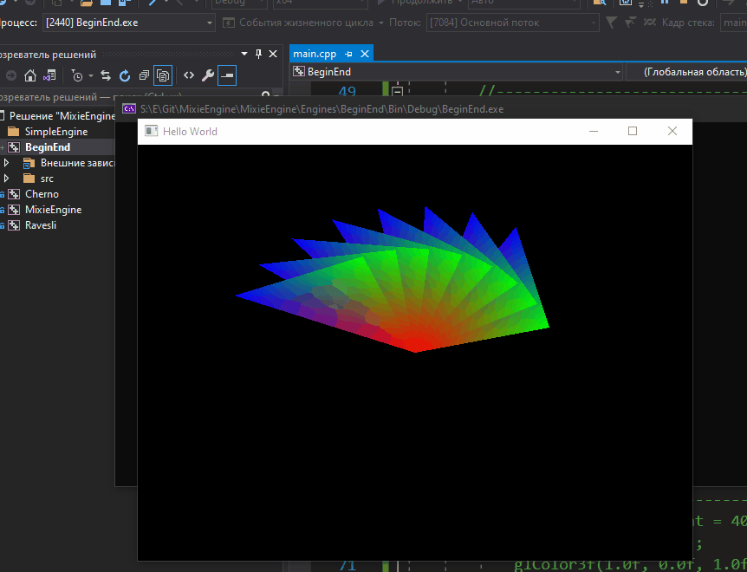The image size is (747, 572).
Task: Click the Home icon in Solution Explorer
Action: [x=30, y=75]
